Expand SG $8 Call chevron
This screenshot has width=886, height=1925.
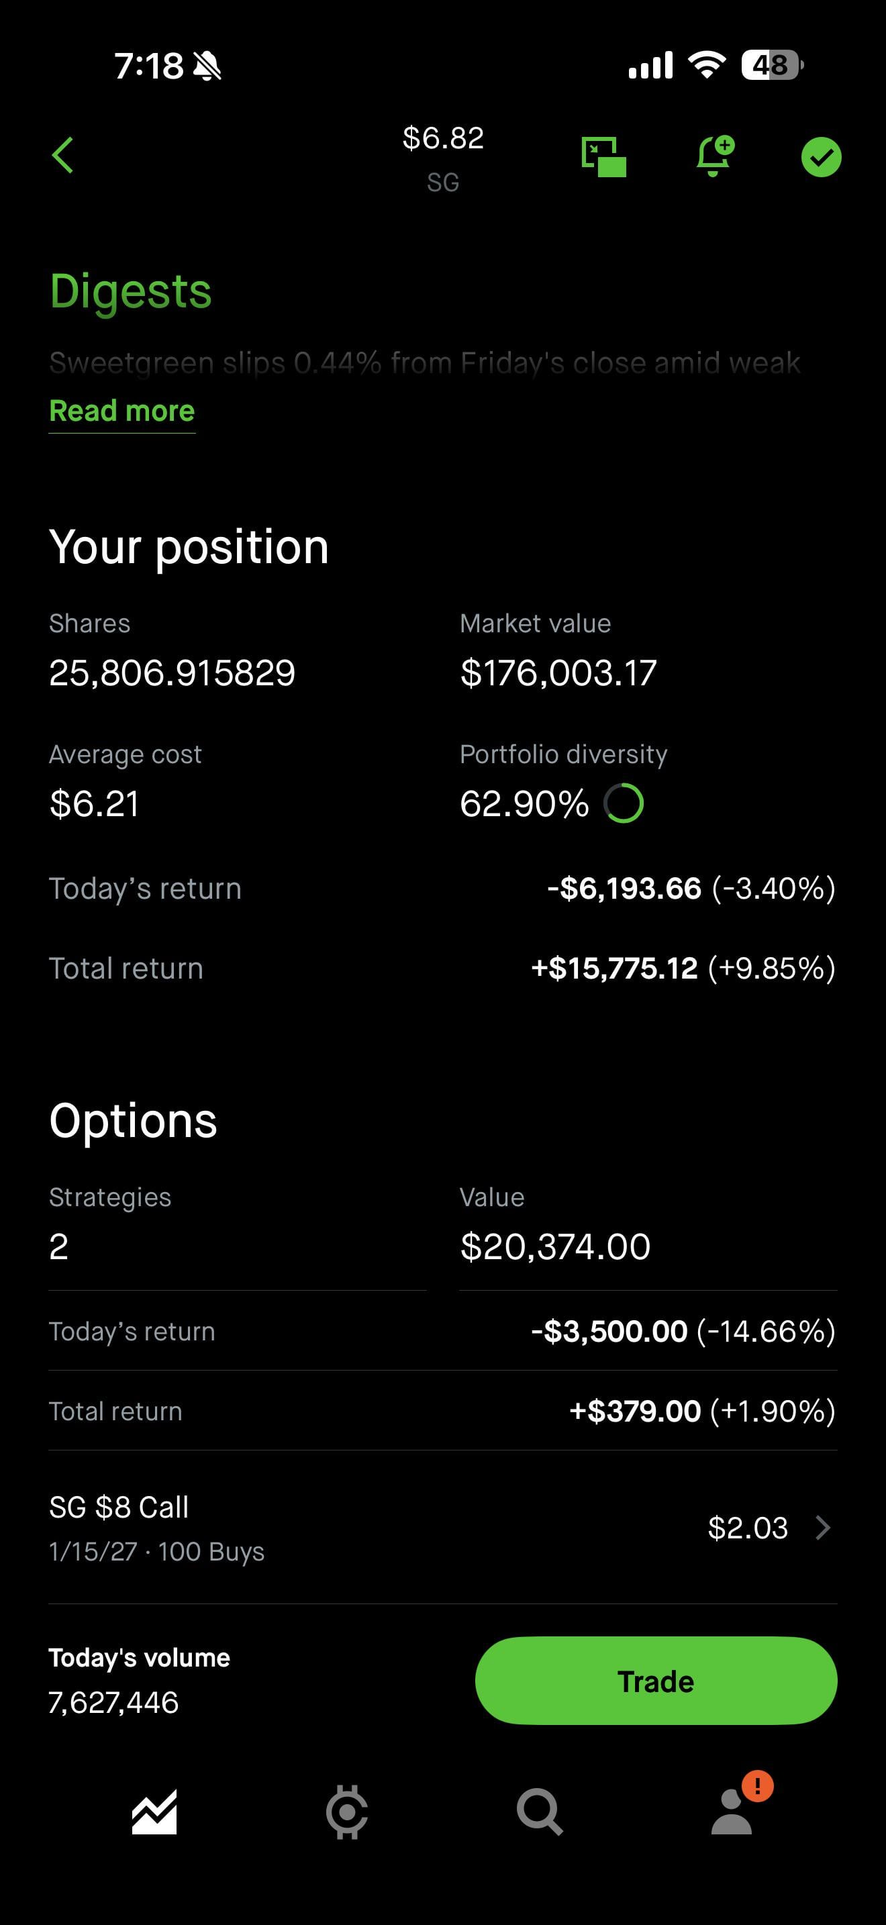pyautogui.click(x=822, y=1528)
